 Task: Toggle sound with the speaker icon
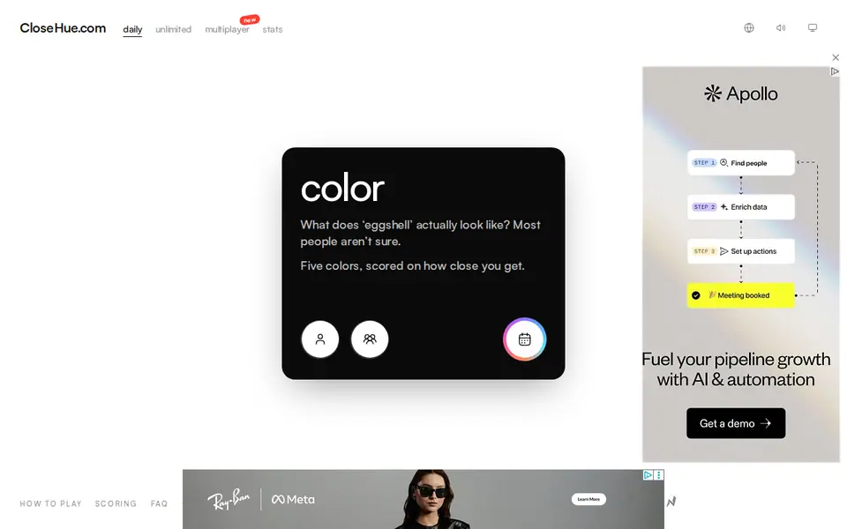tap(781, 27)
